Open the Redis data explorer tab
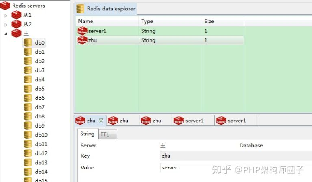Screen dimensions: 312x182 point(106,9)
